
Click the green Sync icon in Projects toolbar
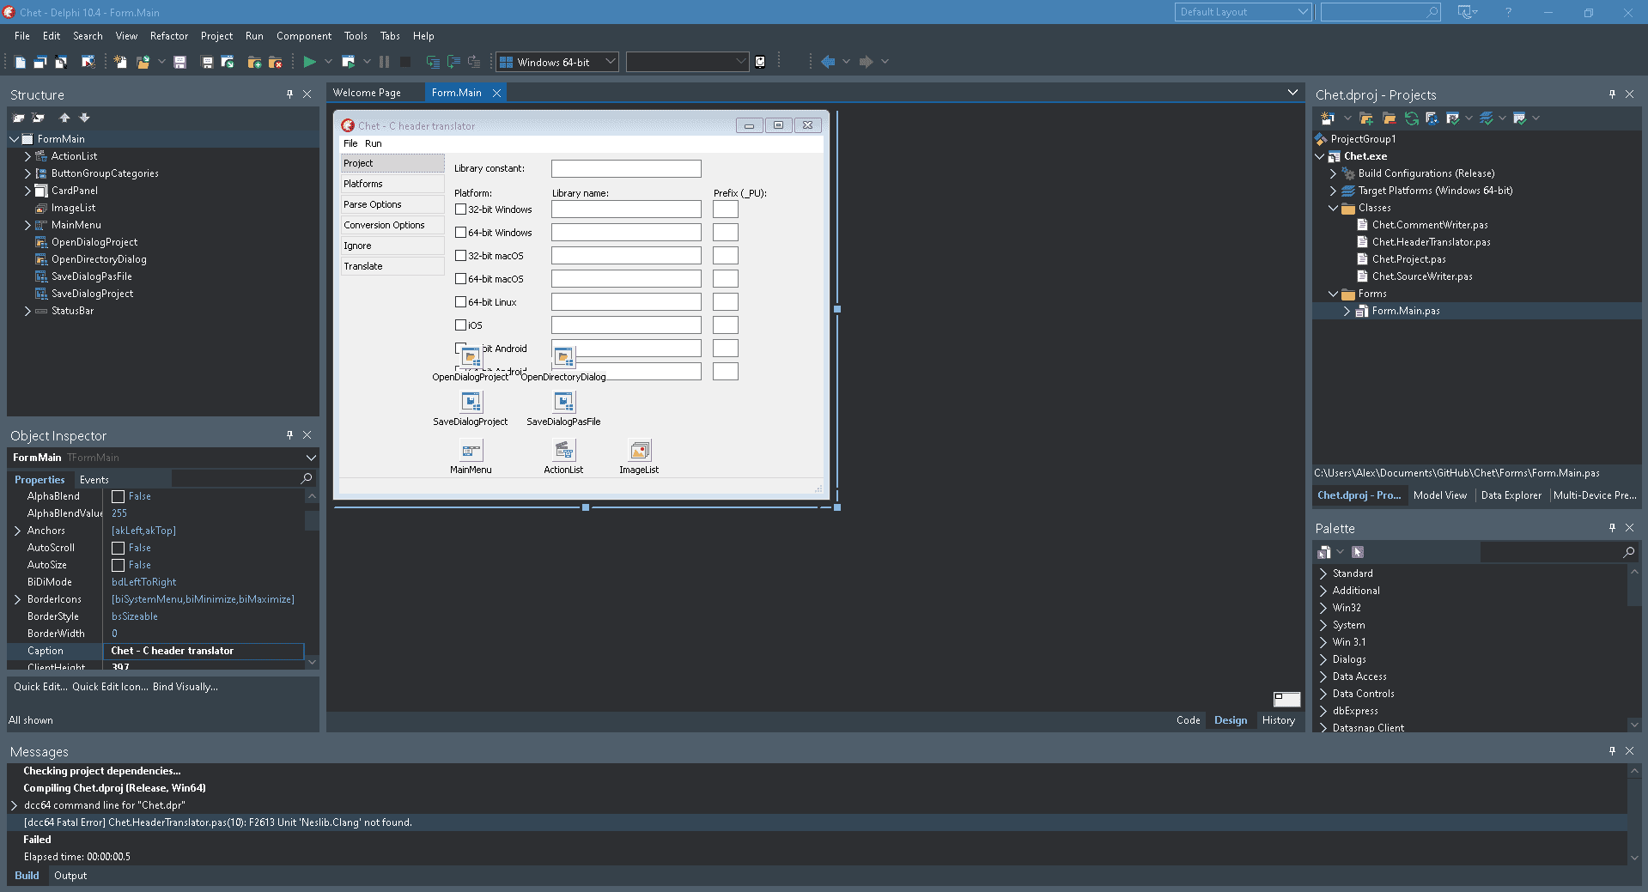pyautogui.click(x=1411, y=118)
